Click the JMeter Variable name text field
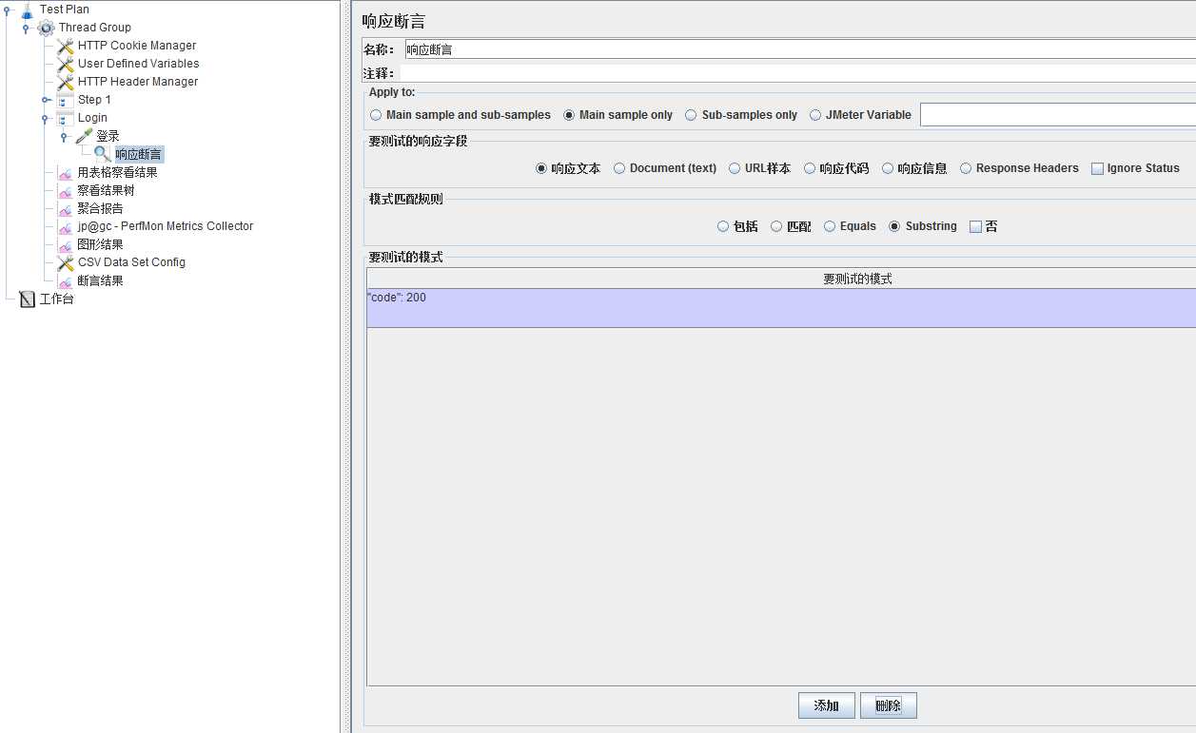Viewport: 1196px width, 733px height. [1057, 114]
